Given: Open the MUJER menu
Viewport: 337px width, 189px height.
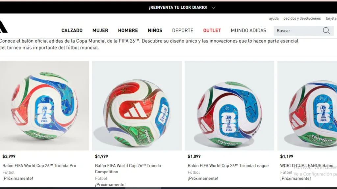Looking at the screenshot, I should point(100,31).
